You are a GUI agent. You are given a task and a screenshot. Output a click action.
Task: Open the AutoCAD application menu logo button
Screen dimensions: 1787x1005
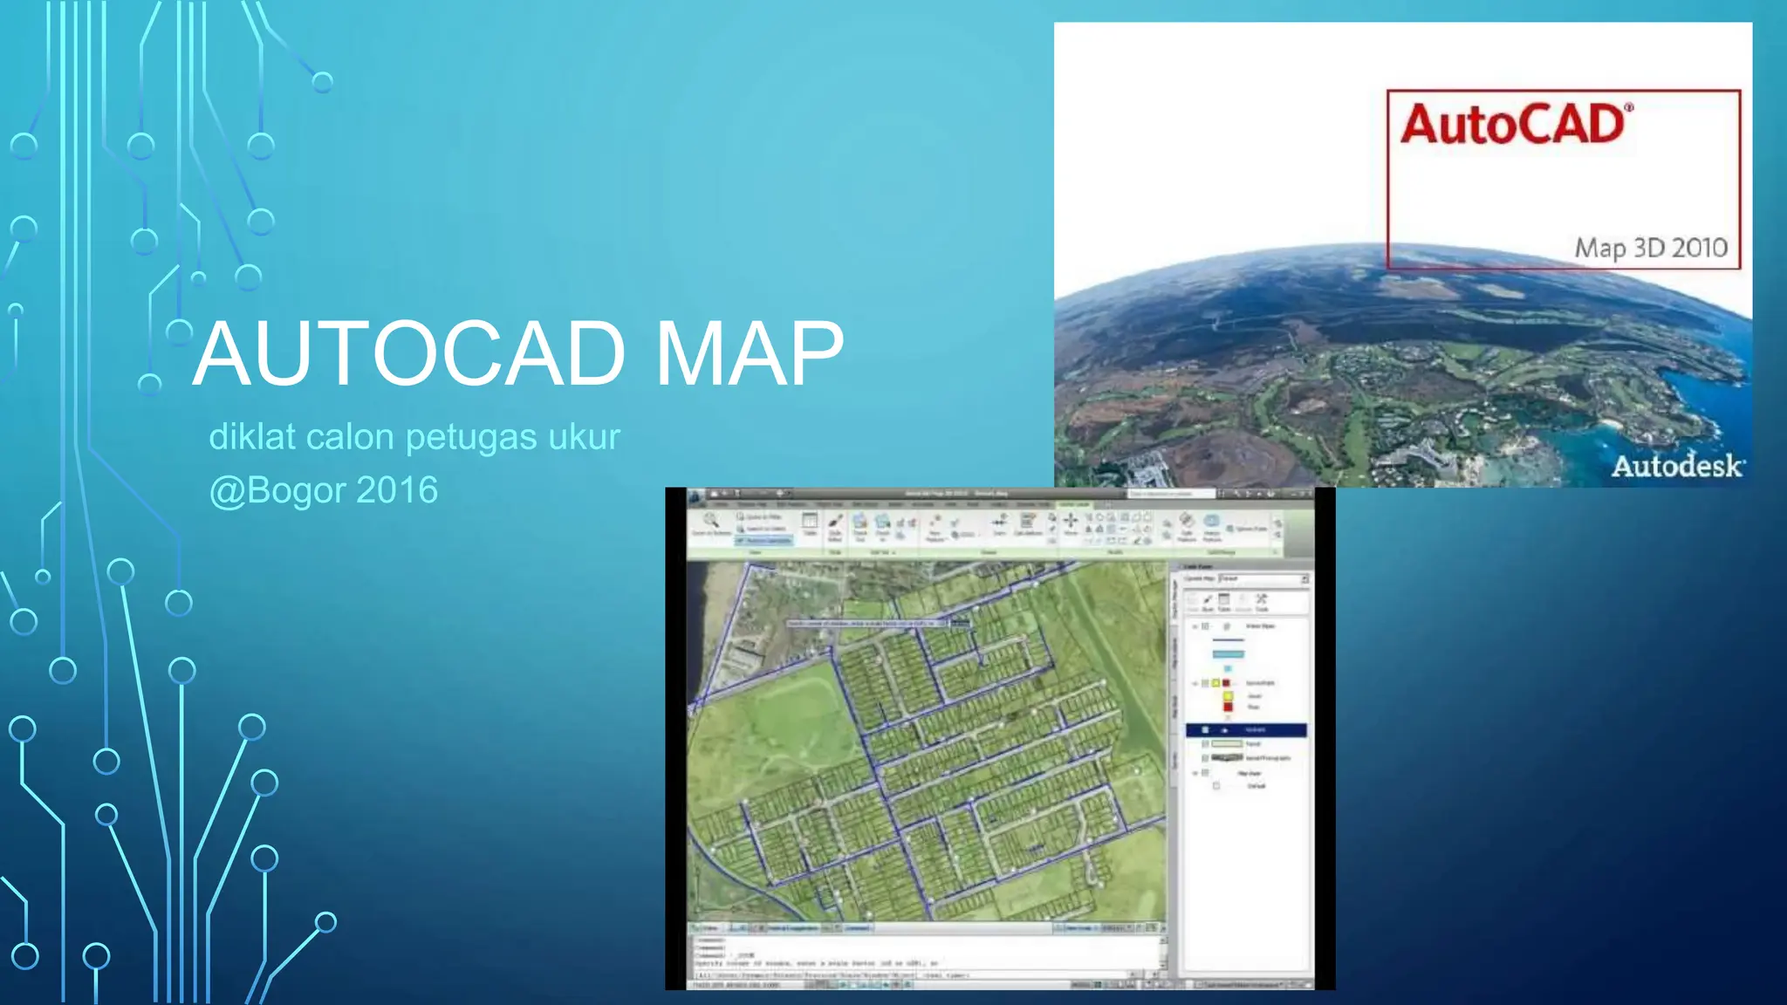[x=696, y=497]
